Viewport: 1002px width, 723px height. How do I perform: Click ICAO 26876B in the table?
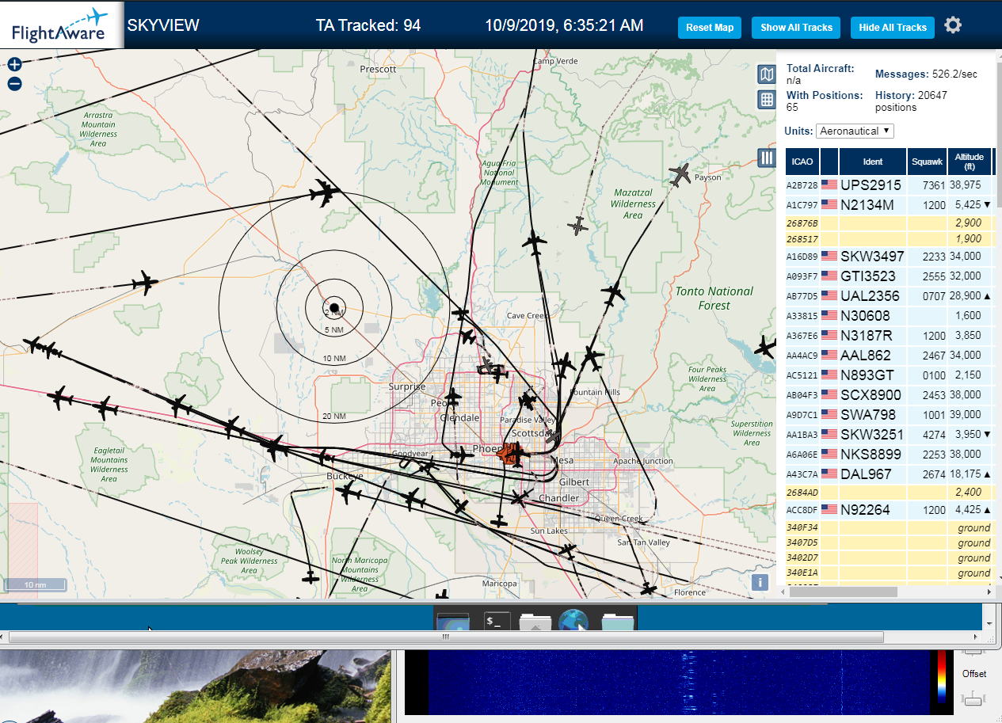coord(802,223)
